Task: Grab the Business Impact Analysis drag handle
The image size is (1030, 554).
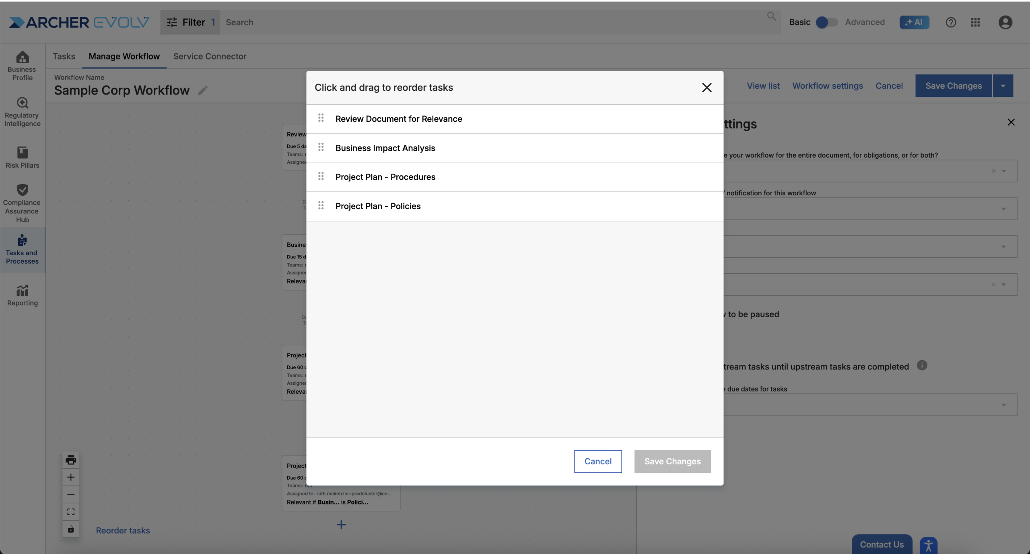Action: pyautogui.click(x=321, y=148)
